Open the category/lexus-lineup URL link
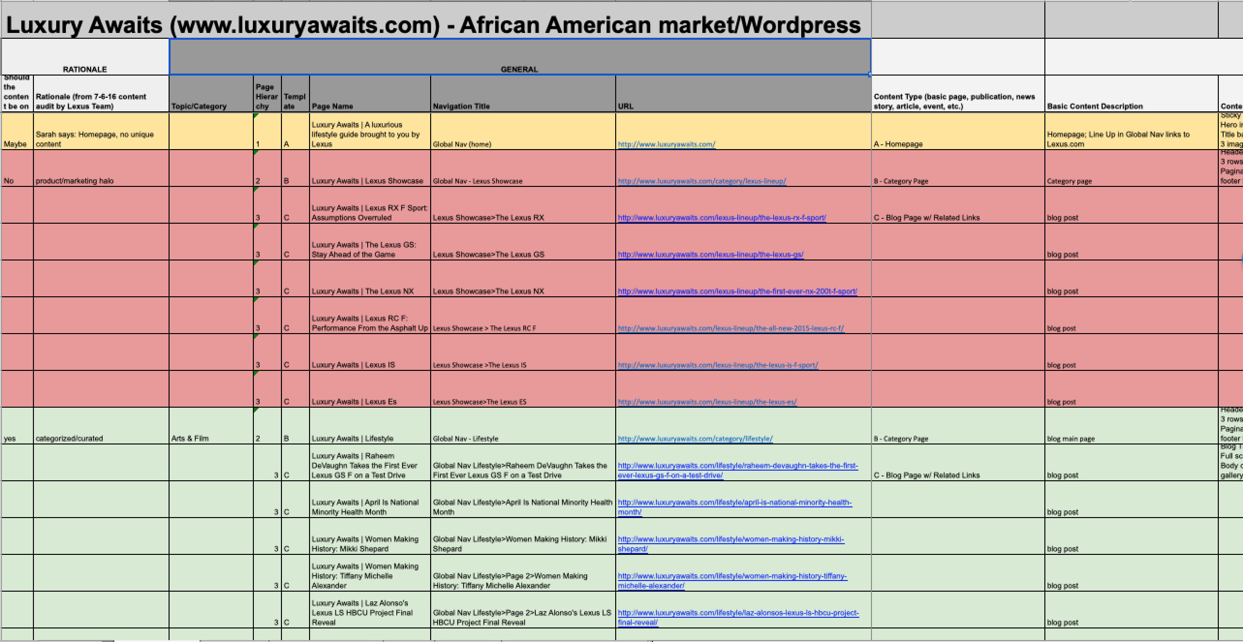1243x642 pixels. 701,181
